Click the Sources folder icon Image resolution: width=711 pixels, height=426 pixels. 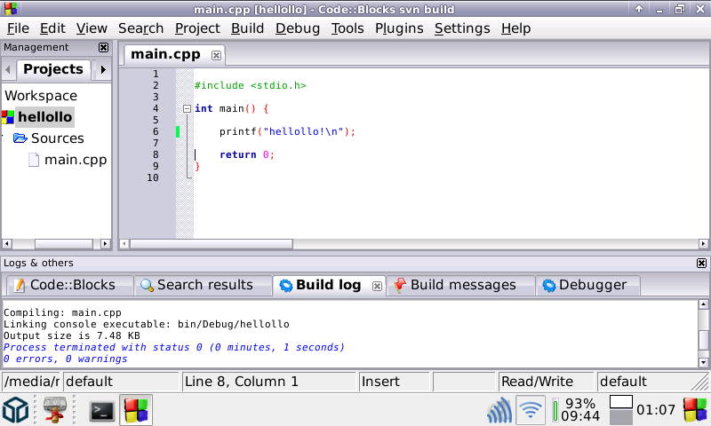[x=20, y=138]
